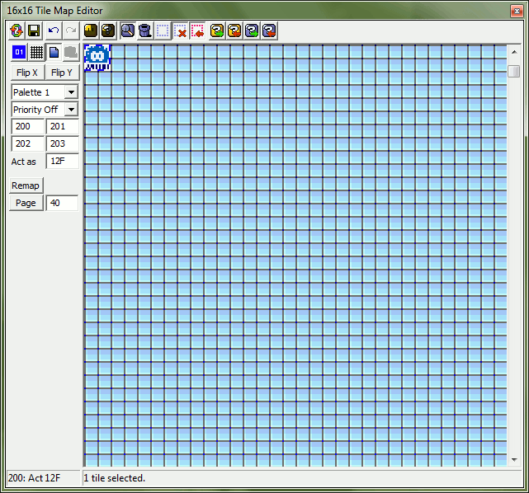Toggle the blue 01 tile numbers view
Screen dimensions: 529x493
tap(19, 52)
